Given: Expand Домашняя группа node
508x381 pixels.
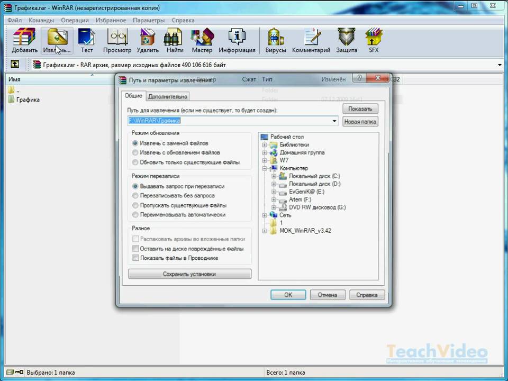Looking at the screenshot, I should click(265, 152).
